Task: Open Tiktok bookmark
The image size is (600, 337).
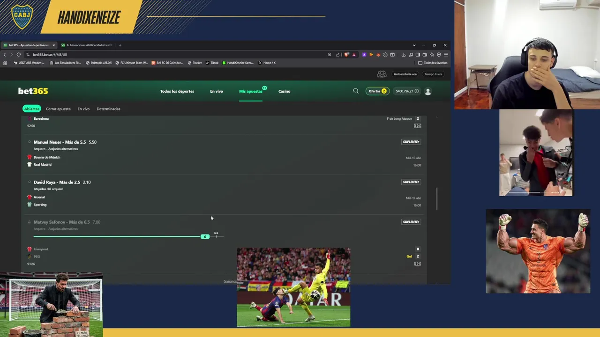Action: 212,63
